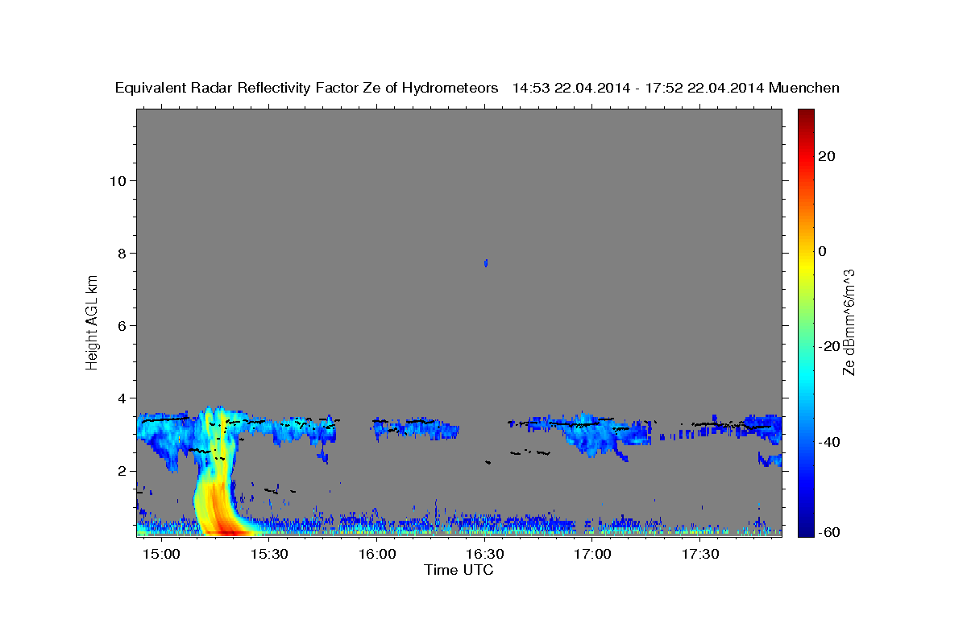The height and width of the screenshot is (644, 967).
Task: Click the 'Height AGL km' axis label
Action: point(92,321)
